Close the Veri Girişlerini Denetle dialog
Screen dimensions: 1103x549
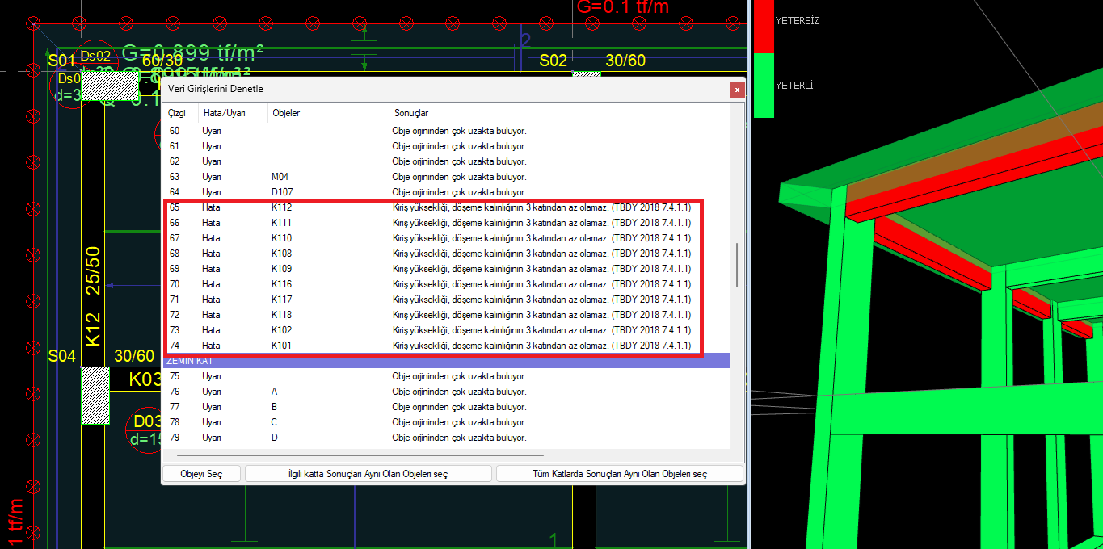click(735, 90)
